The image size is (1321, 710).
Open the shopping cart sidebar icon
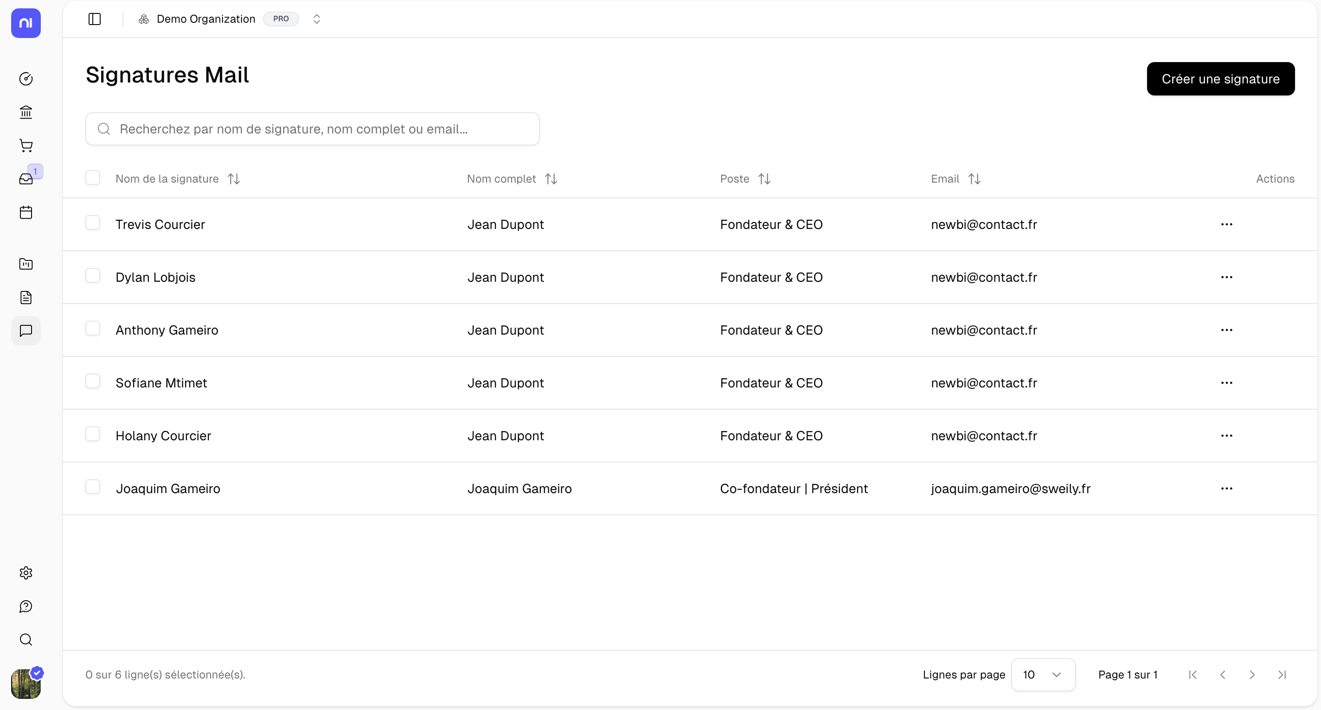pos(26,146)
